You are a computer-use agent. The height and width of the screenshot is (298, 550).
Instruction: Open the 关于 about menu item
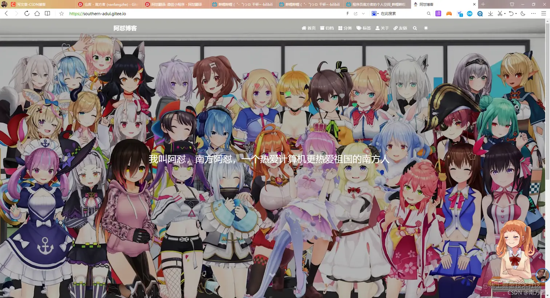click(382, 28)
